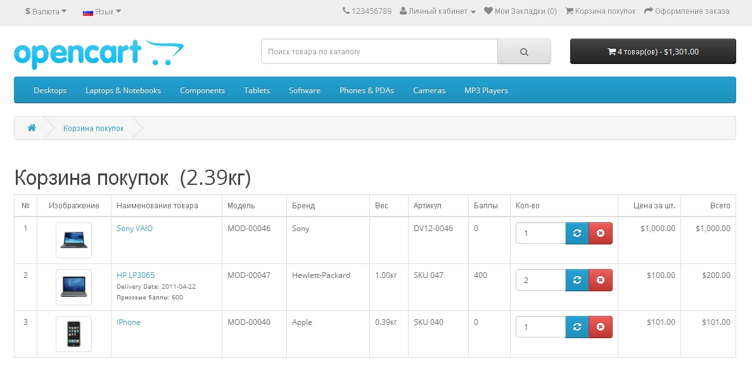Viewport: 752px width, 378px height.
Task: Open the HP LP3065 product link
Action: (x=136, y=275)
